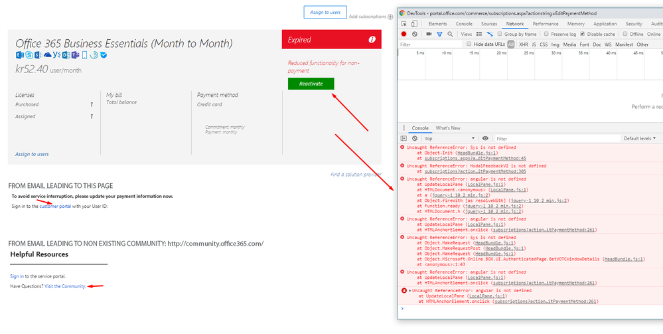The height and width of the screenshot is (334, 663).
Task: Click the mobile device icon
Action: [x=84, y=55]
